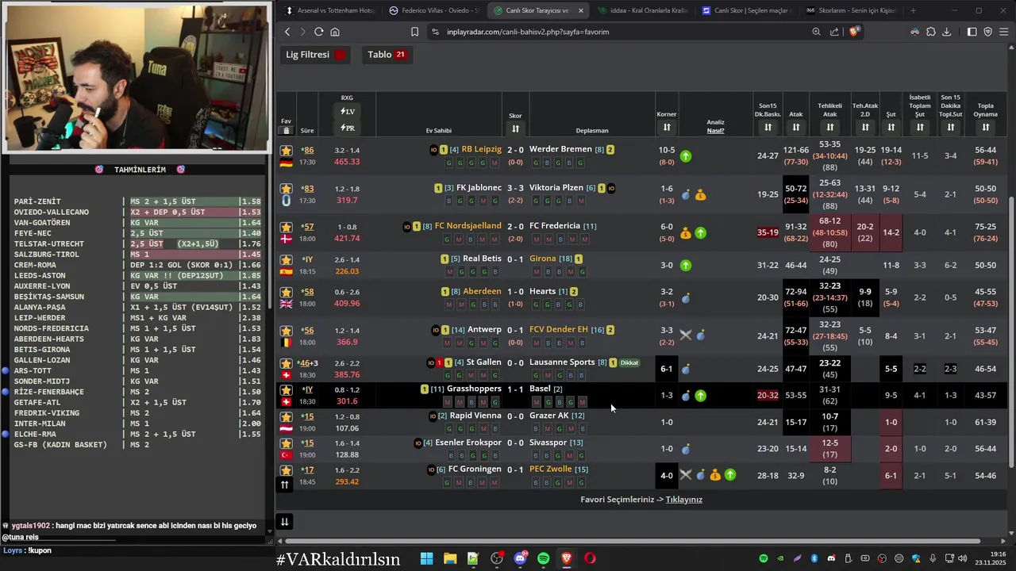Unfavorite the FC Nordsjaelland match star

pos(287,227)
